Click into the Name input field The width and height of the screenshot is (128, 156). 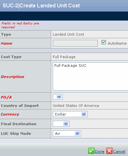[75, 43]
